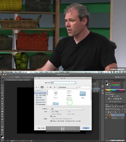126x142 pixels.
Task: Select the Dodge tool
Action: pyautogui.click(x=2, y=116)
